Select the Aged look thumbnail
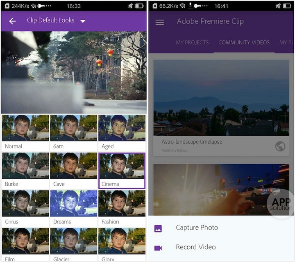 point(122,132)
